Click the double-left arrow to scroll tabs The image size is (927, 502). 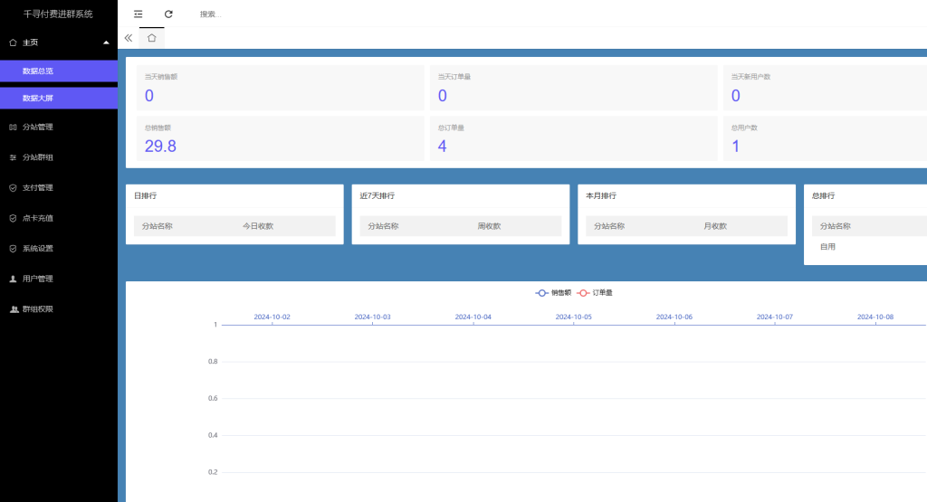point(129,38)
